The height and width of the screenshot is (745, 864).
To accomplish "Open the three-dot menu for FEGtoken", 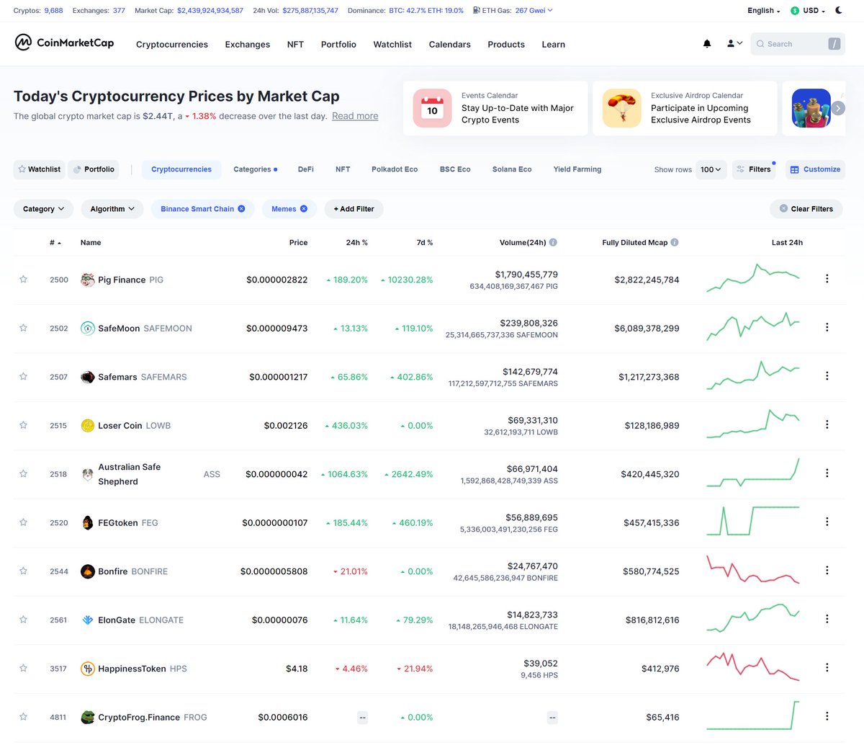I will coord(827,522).
